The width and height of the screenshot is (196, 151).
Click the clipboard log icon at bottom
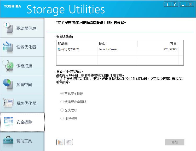pyautogui.click(x=61, y=142)
